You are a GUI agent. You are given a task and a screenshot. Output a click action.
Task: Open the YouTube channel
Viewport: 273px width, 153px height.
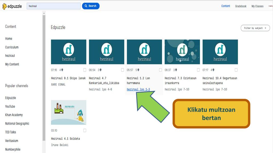point(10,107)
